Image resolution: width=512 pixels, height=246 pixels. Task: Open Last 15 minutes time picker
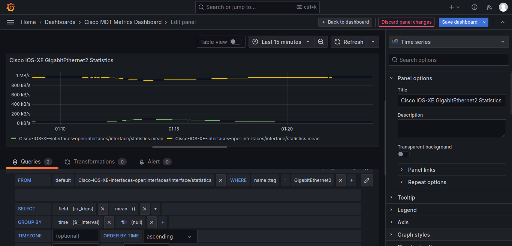tap(281, 42)
